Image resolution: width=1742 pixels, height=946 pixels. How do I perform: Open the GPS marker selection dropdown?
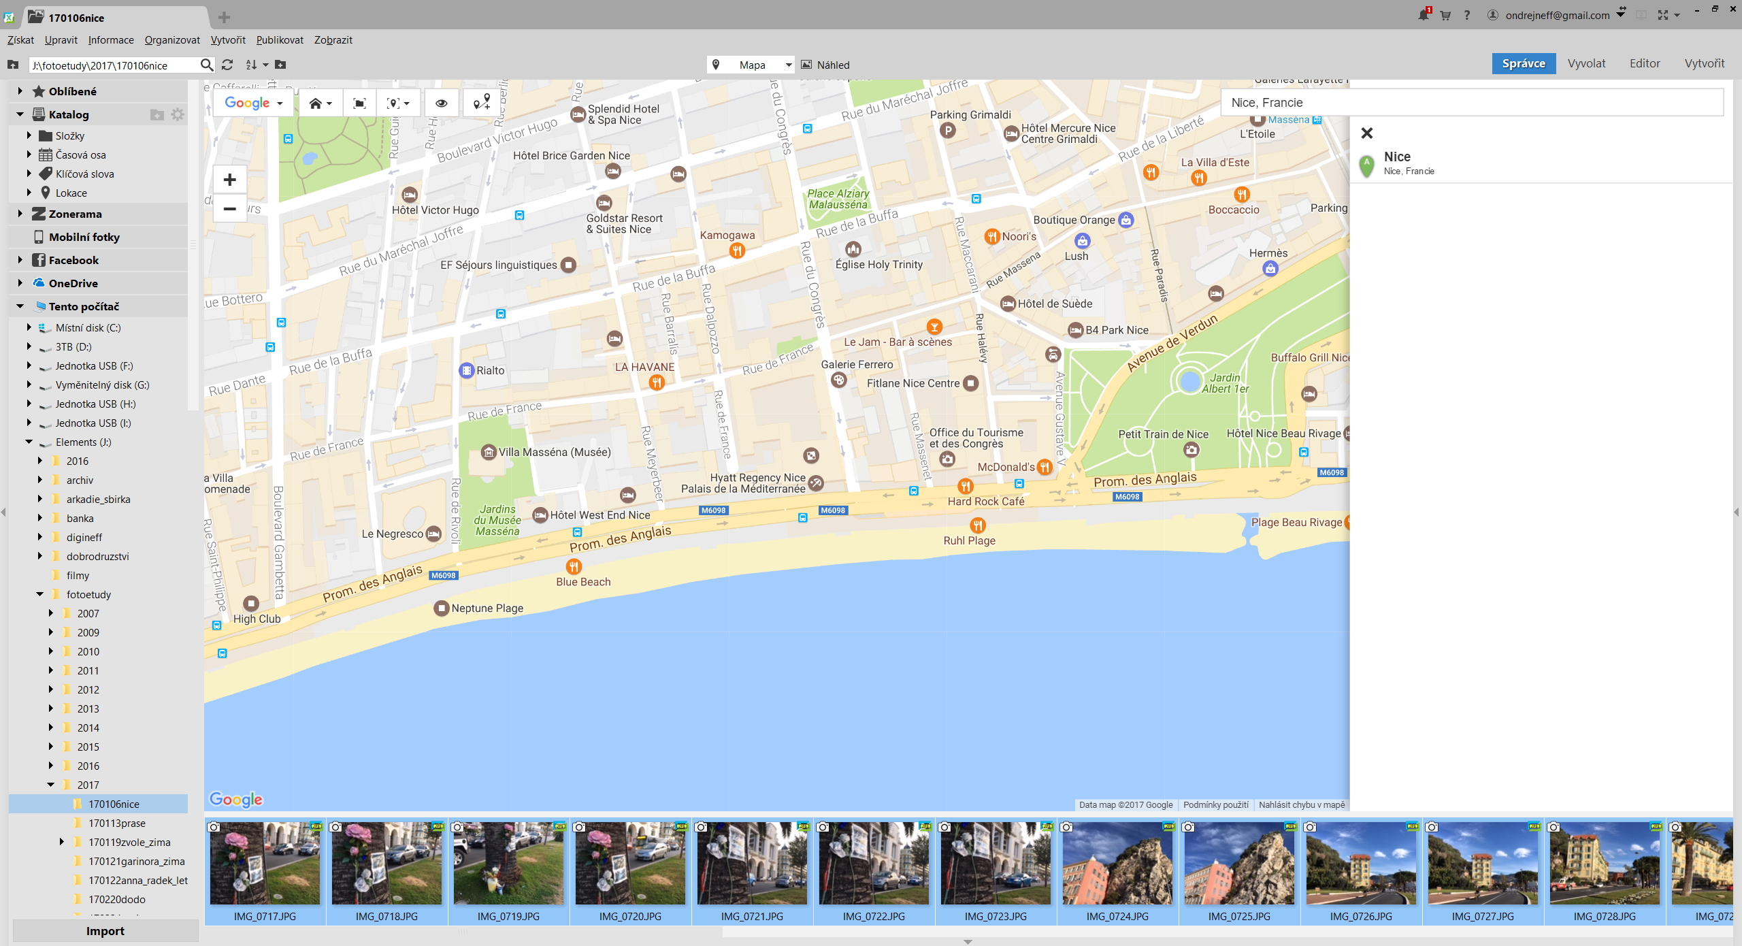[x=398, y=103]
